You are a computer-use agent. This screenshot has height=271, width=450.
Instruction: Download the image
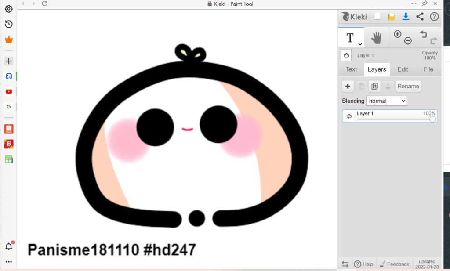coord(406,17)
